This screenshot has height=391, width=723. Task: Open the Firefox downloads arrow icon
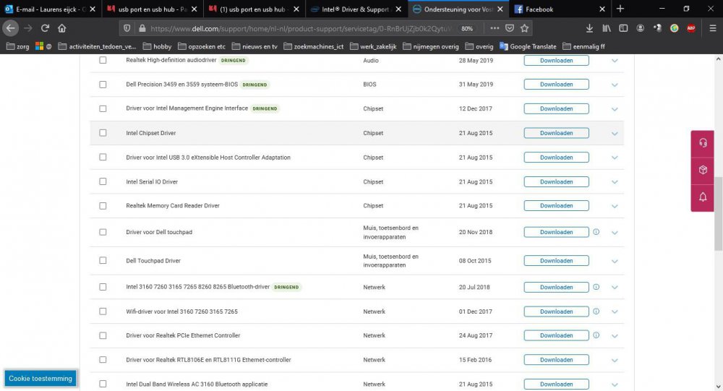point(590,28)
